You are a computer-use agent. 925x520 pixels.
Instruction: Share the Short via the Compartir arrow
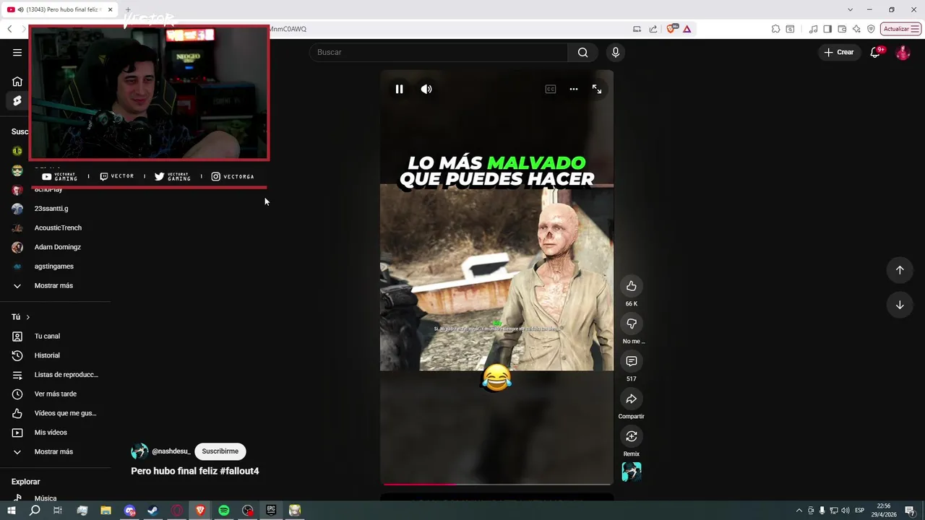(632, 399)
